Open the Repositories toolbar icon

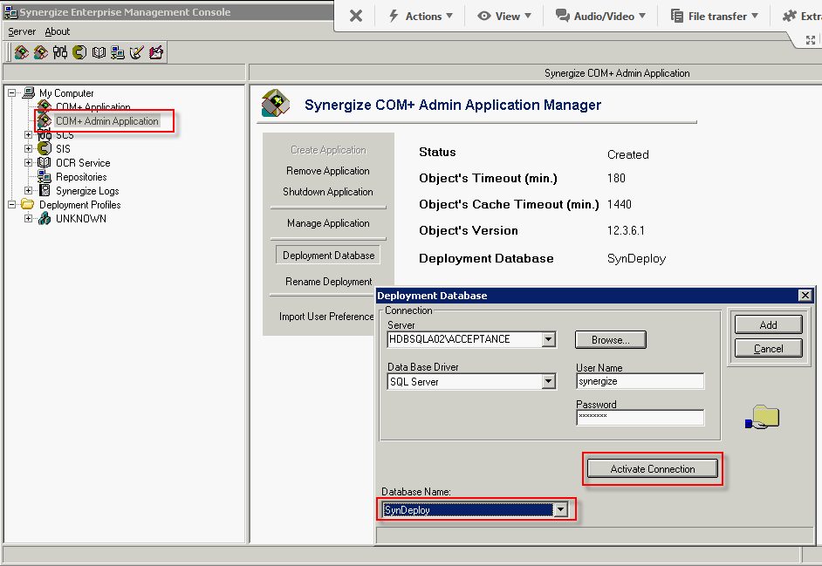[x=118, y=52]
